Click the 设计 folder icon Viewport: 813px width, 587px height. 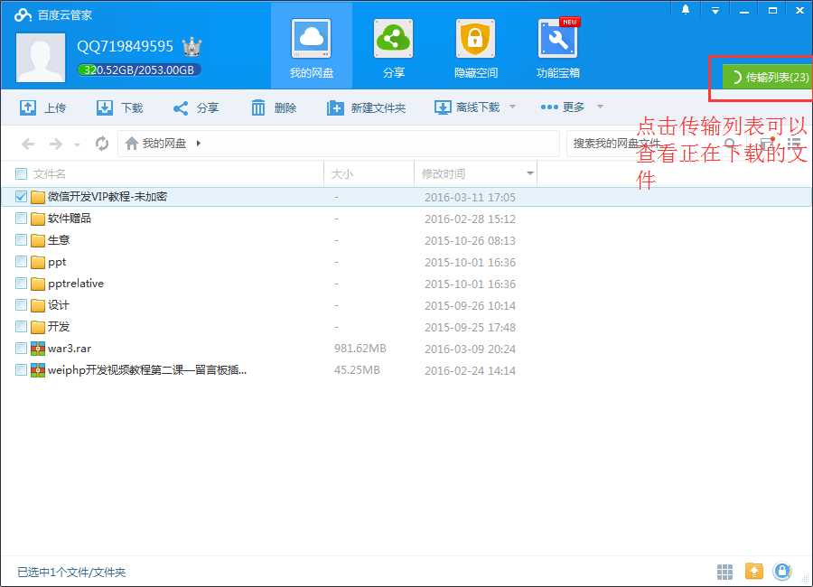(x=37, y=305)
